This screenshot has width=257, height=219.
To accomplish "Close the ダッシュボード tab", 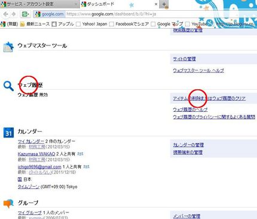I will coord(156,4).
